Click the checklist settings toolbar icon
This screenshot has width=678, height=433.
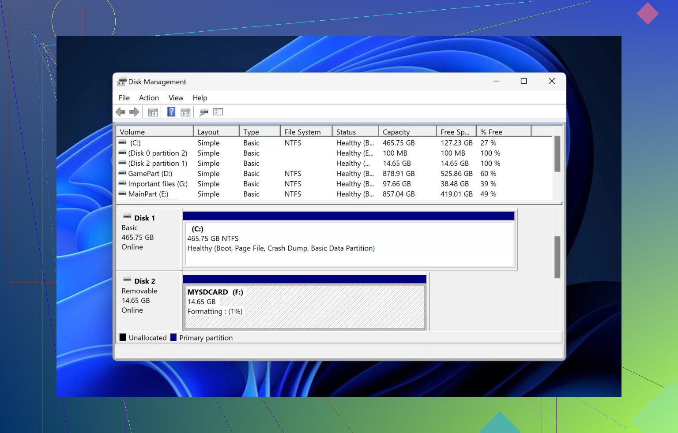point(218,112)
